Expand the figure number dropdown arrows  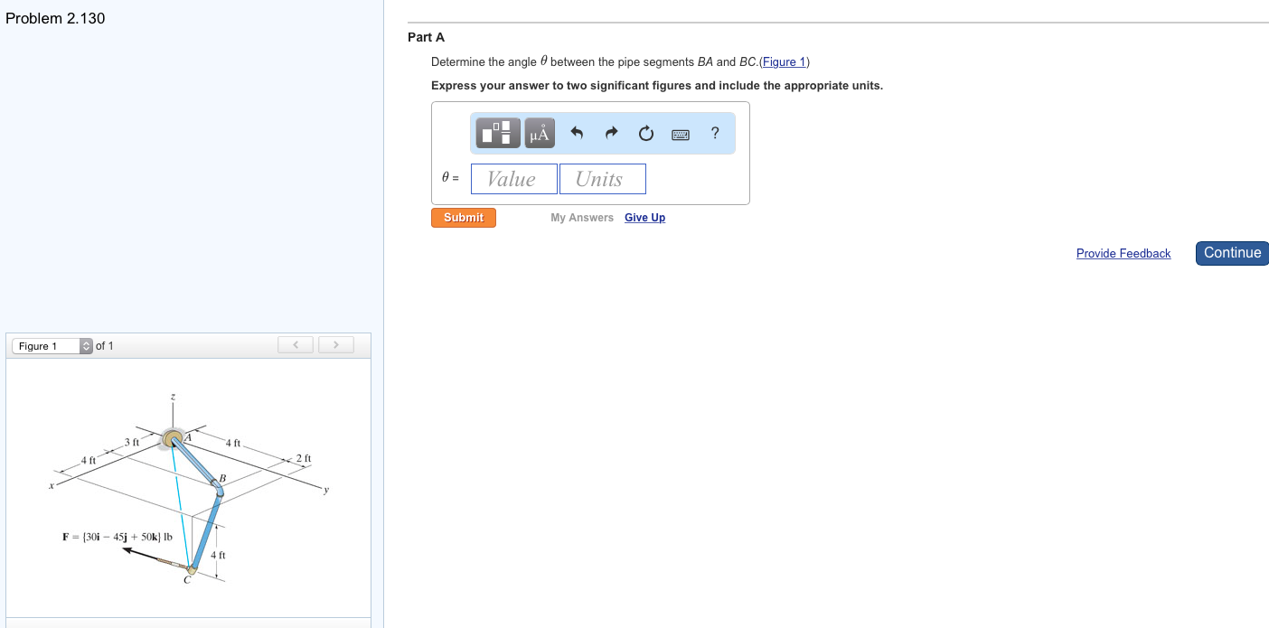click(x=86, y=345)
